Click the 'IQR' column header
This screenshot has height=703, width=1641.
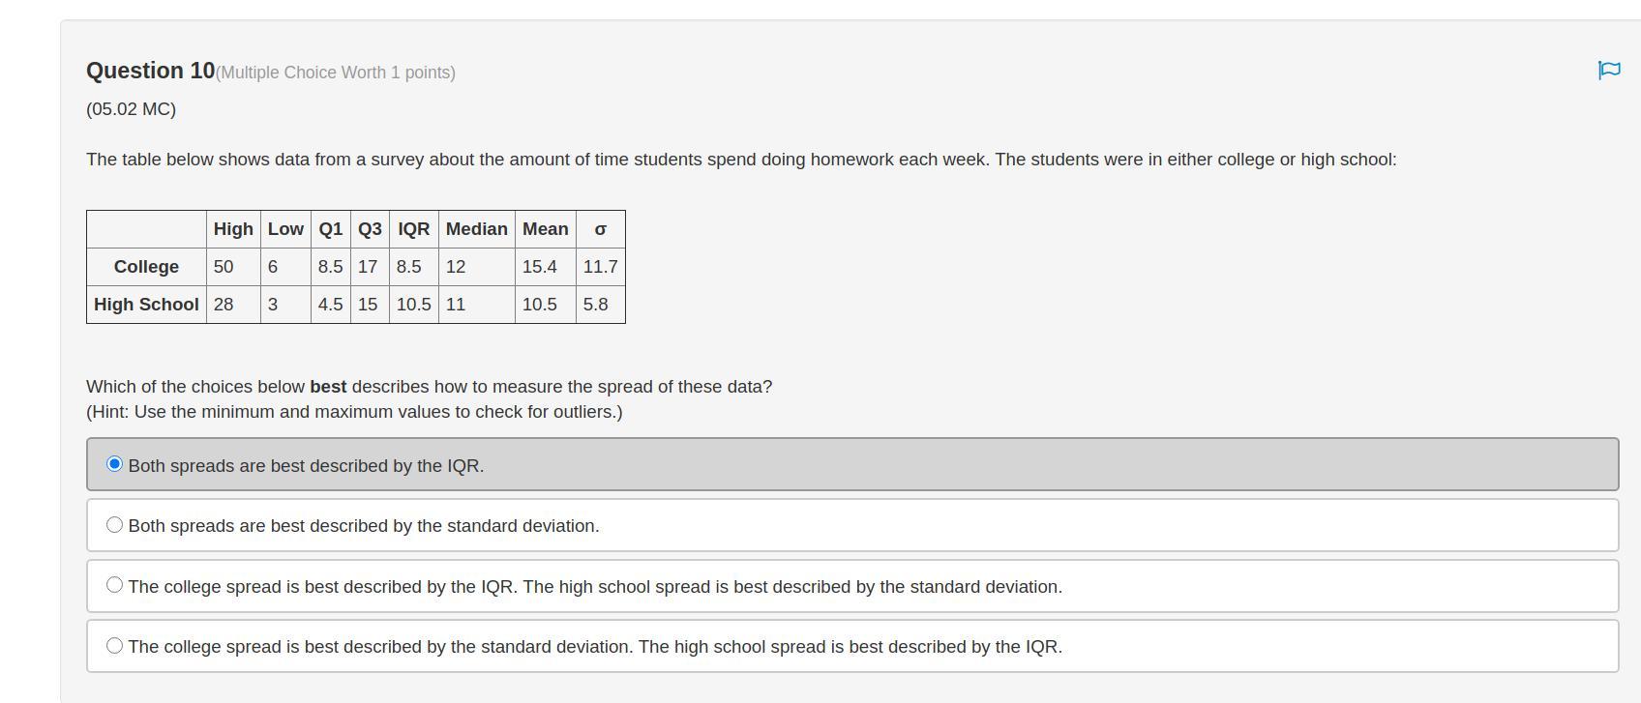click(414, 229)
